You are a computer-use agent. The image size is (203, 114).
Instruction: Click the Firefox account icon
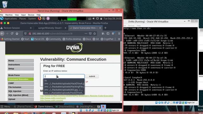[113, 34]
